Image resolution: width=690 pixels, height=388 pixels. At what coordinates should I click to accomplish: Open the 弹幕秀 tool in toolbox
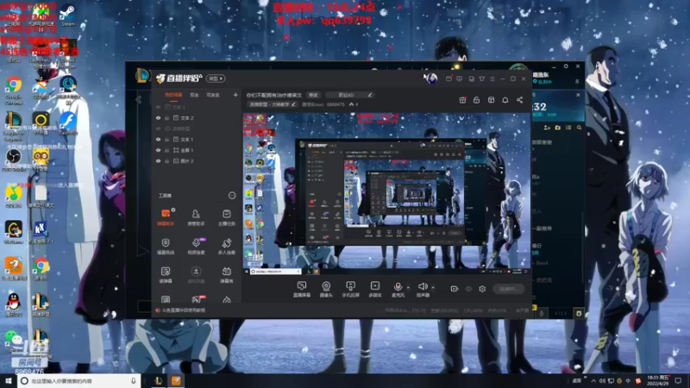(x=226, y=274)
